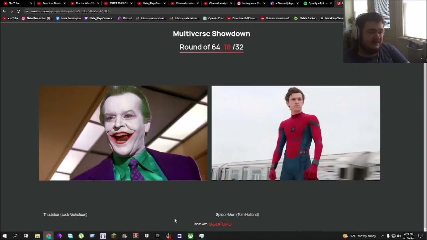Open Nate Remington Facebook bookmark
Viewport: 427px width, 240px height.
(68, 18)
